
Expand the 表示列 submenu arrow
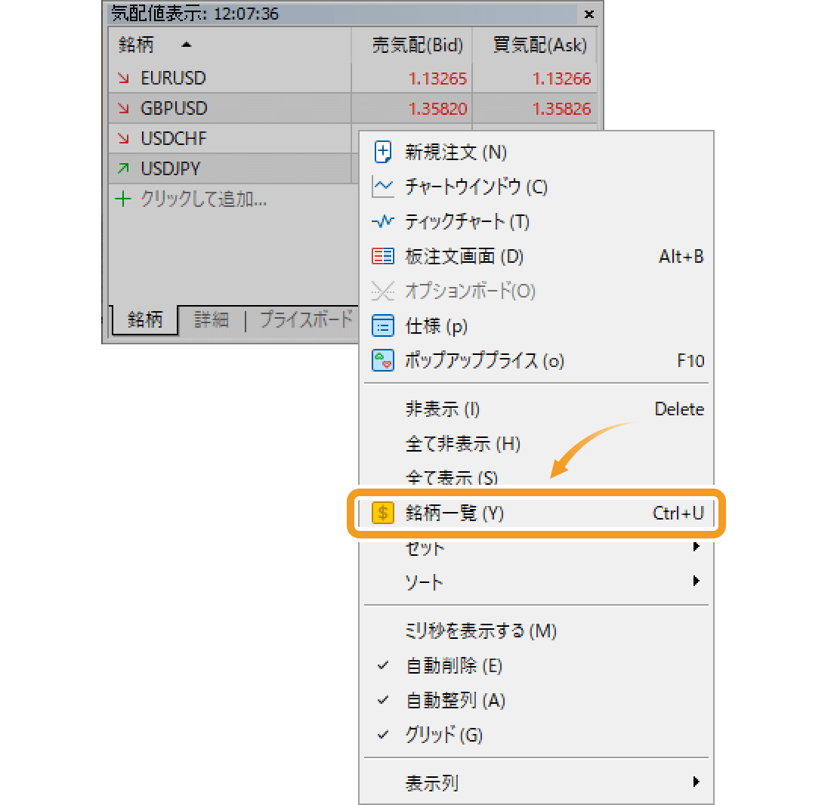697,782
